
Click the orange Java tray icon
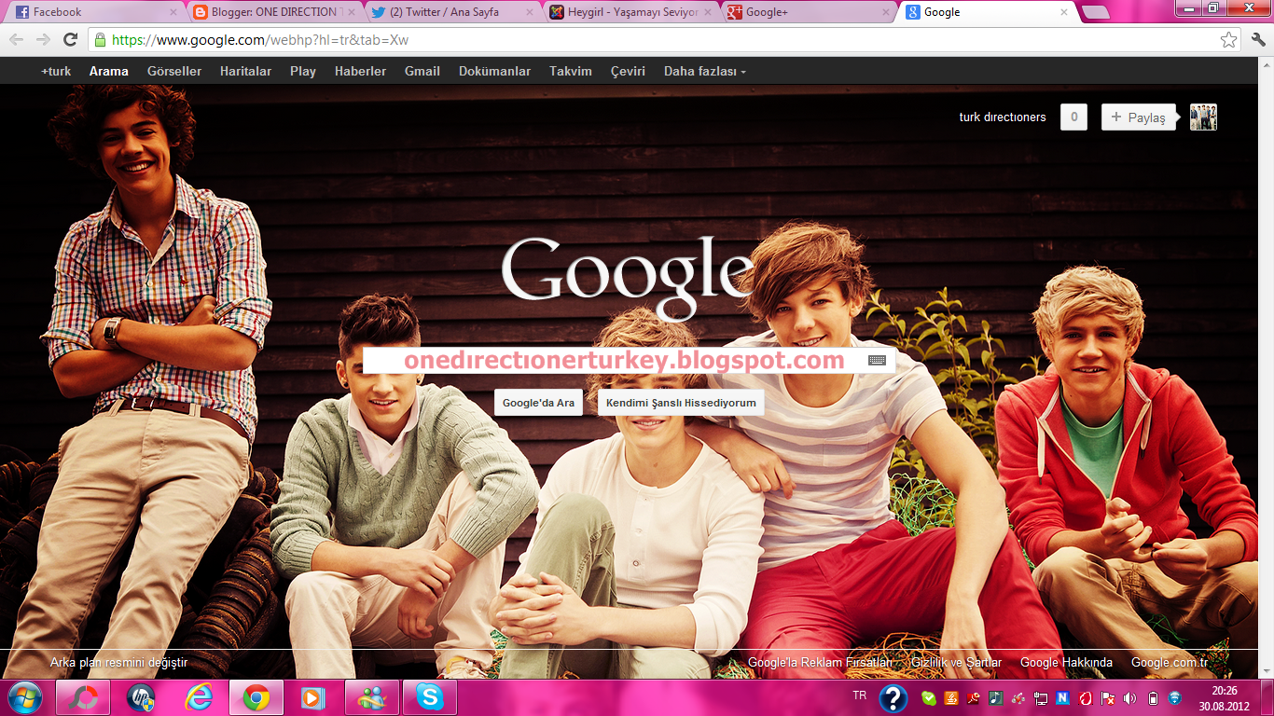(951, 697)
